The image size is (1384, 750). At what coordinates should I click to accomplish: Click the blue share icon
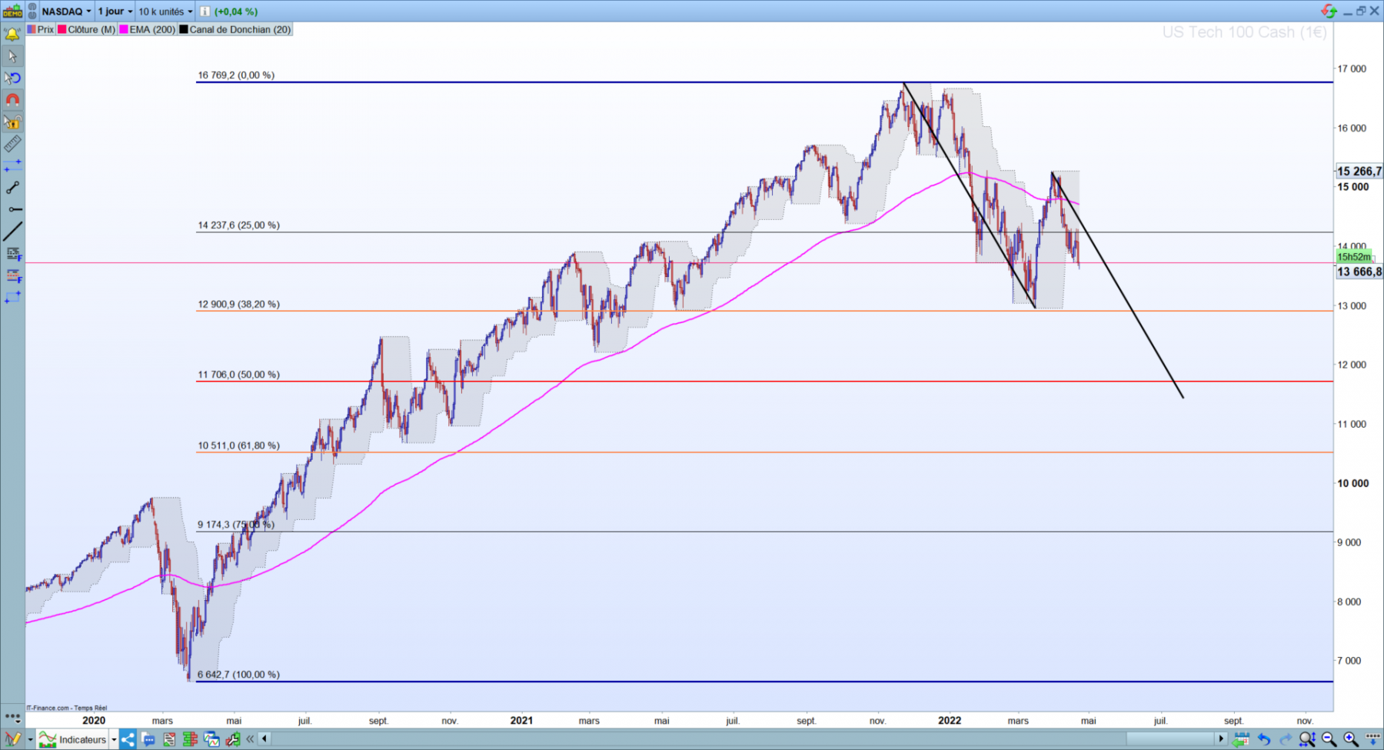[x=128, y=740]
